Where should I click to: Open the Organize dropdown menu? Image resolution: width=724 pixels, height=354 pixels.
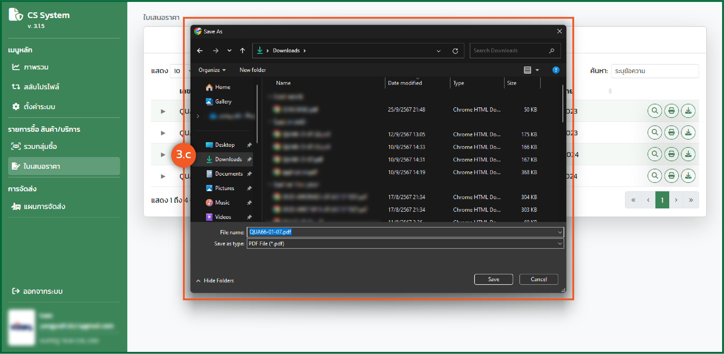[x=212, y=70]
